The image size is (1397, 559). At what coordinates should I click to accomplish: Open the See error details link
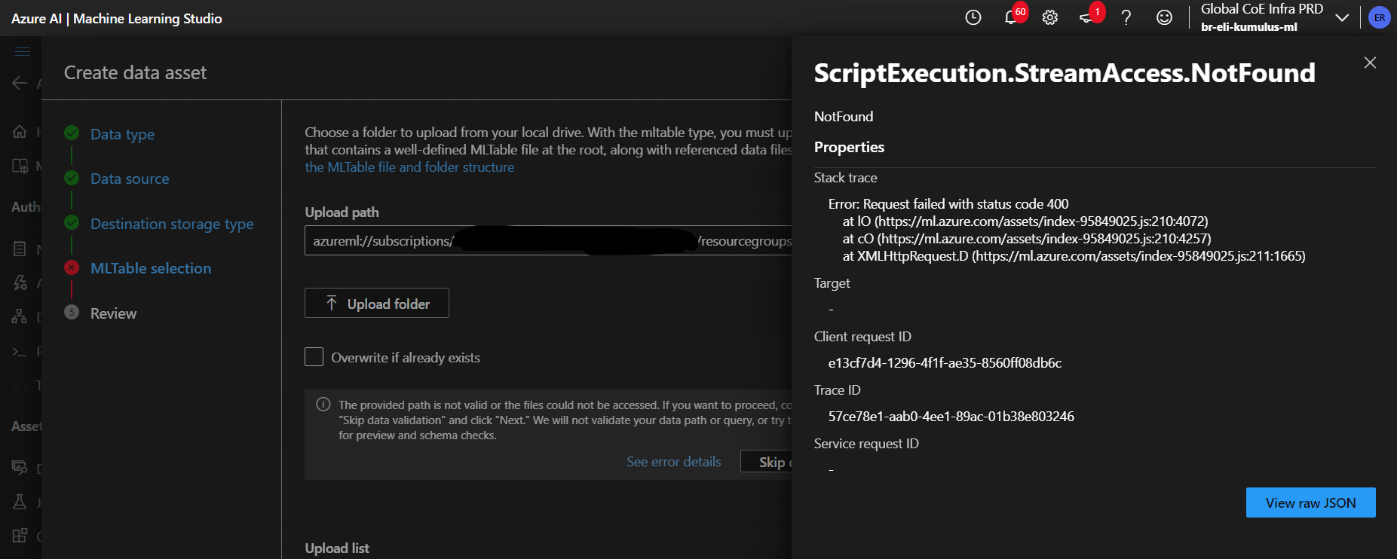(x=674, y=462)
